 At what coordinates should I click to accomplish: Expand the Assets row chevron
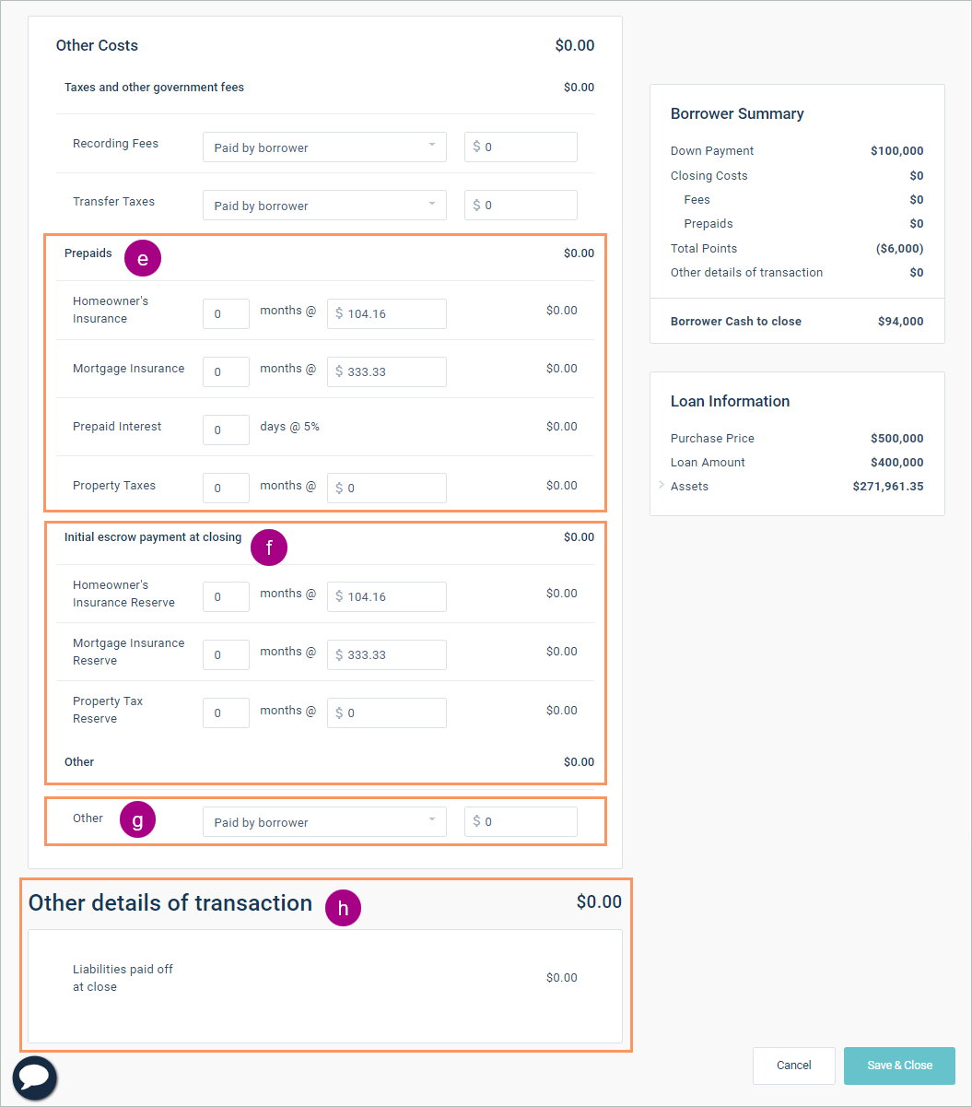pyautogui.click(x=662, y=485)
